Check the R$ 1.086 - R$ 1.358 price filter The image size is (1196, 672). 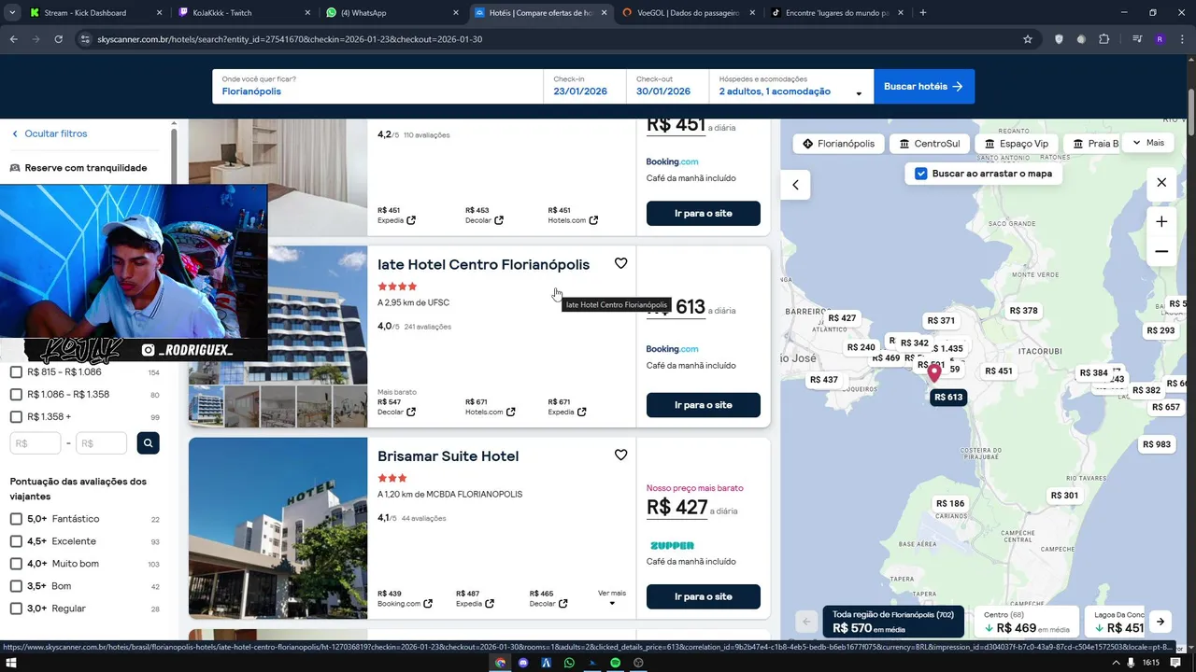coord(16,395)
